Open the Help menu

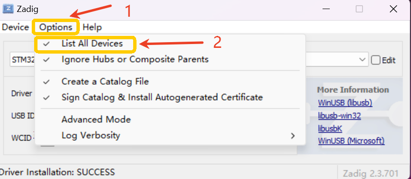92,27
